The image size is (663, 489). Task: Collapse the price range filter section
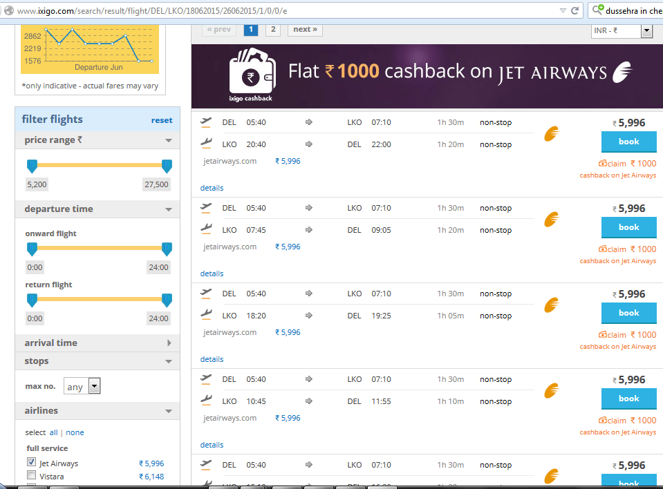(x=169, y=140)
